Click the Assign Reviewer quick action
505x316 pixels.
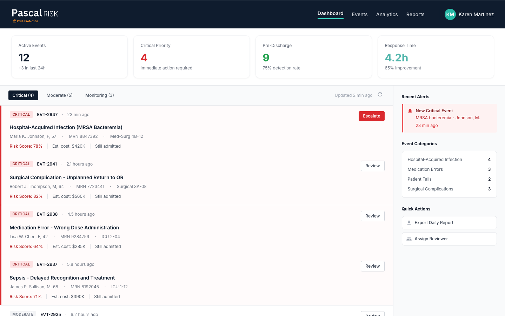tap(449, 239)
